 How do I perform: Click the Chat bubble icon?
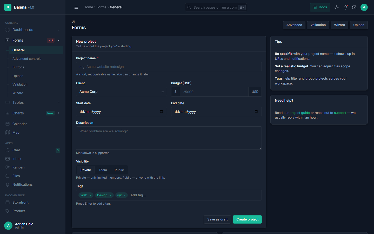8,150
